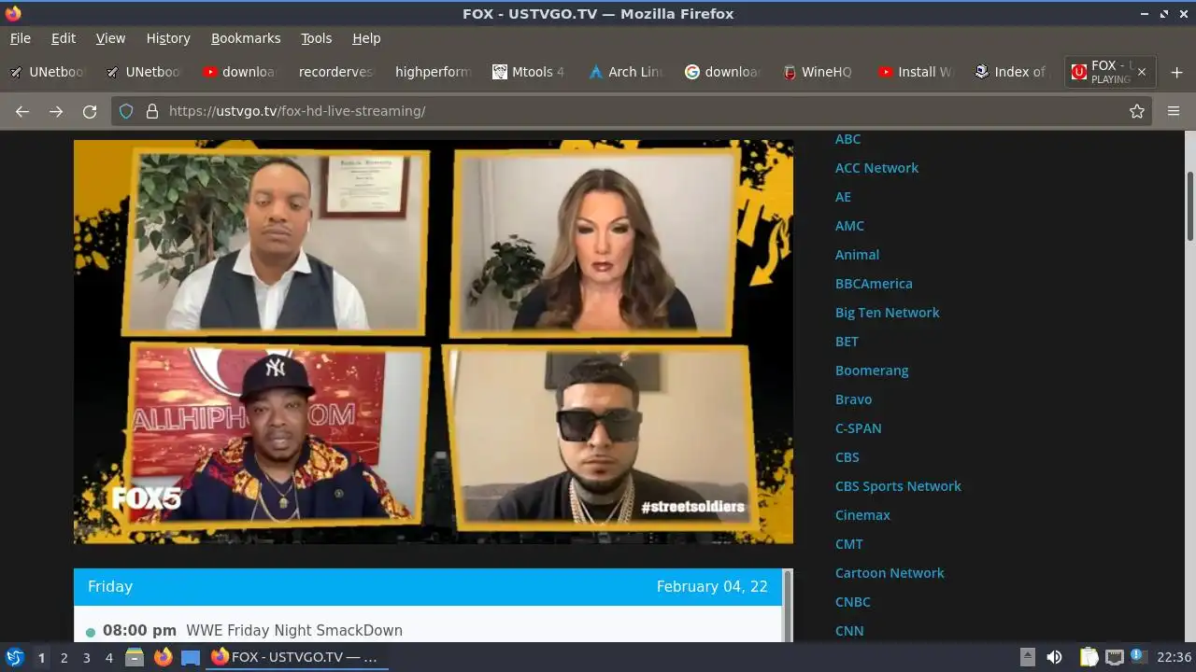Open the Cartoon Network channel link
Image resolution: width=1196 pixels, height=672 pixels.
pos(890,573)
